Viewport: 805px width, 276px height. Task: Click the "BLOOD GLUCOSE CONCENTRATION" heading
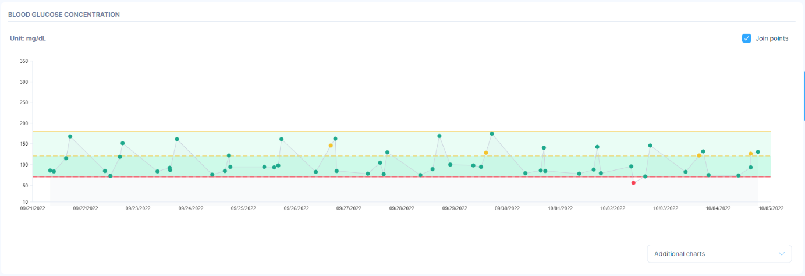click(x=64, y=14)
